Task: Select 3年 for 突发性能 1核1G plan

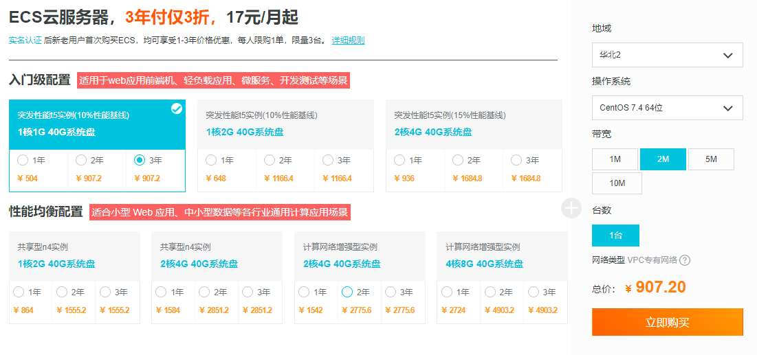Action: (x=140, y=160)
